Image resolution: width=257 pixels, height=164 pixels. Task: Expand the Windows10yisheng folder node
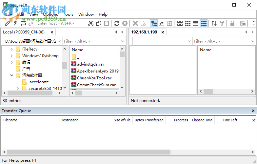(x=12, y=56)
